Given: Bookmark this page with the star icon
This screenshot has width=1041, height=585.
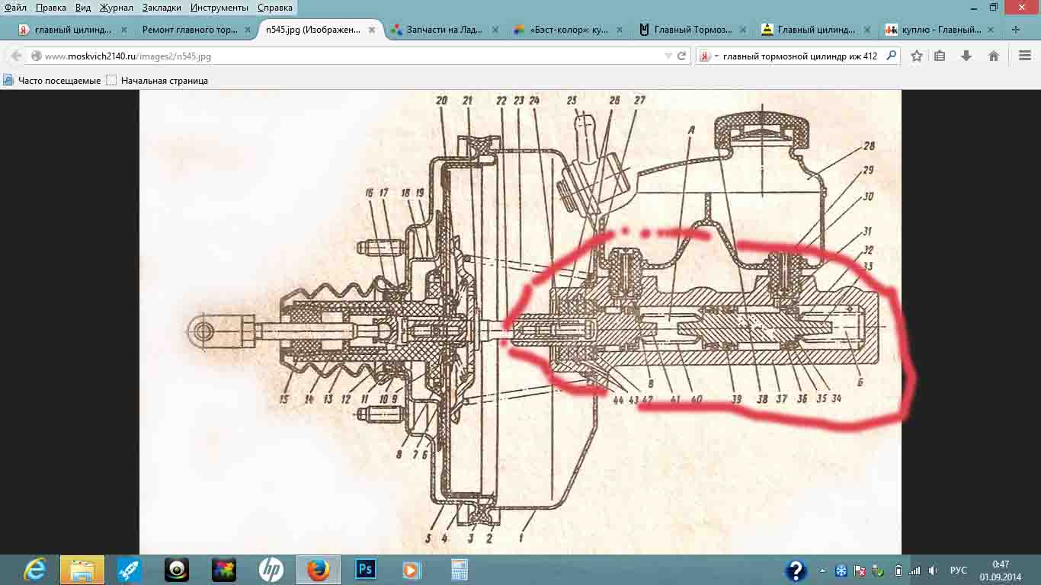Looking at the screenshot, I should point(917,56).
